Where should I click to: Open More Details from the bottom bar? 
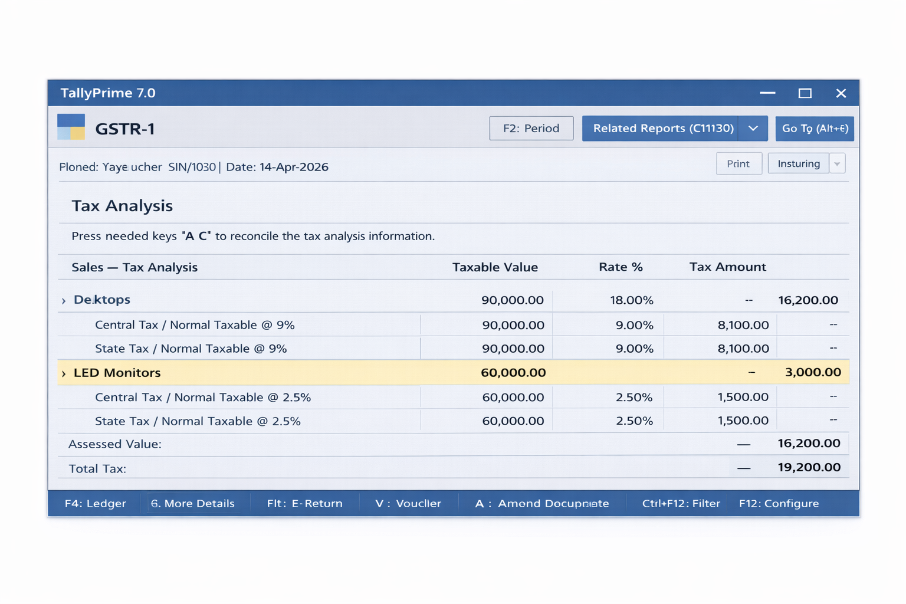193,503
